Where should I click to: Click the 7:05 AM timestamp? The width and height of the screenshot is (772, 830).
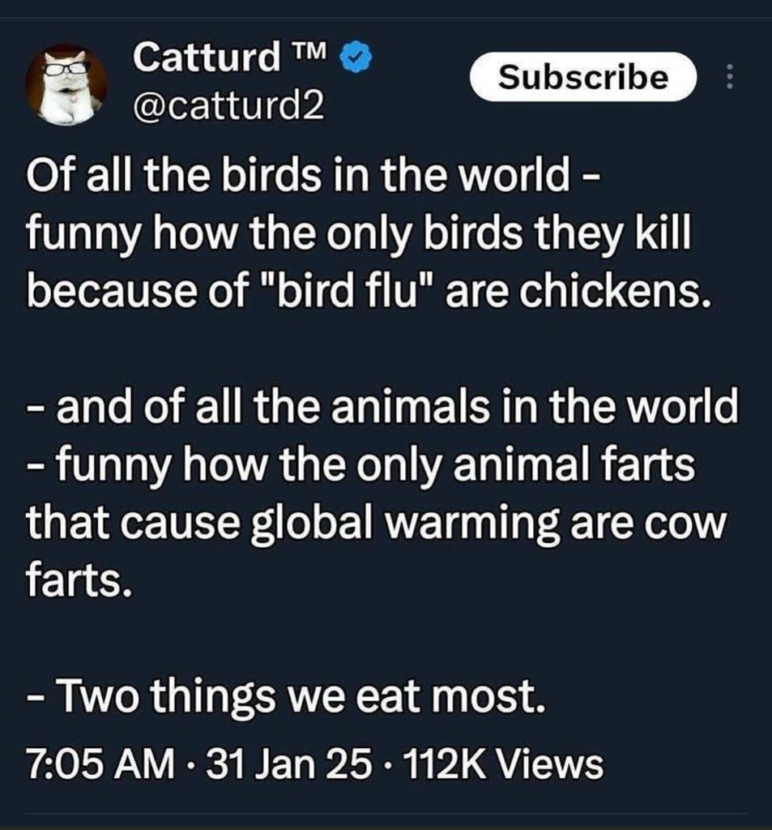point(100,763)
